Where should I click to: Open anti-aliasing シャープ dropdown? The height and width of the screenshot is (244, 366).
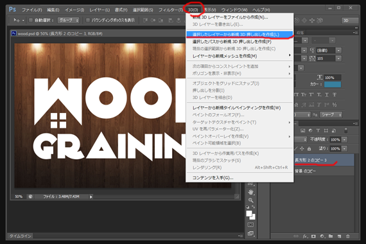(331, 115)
